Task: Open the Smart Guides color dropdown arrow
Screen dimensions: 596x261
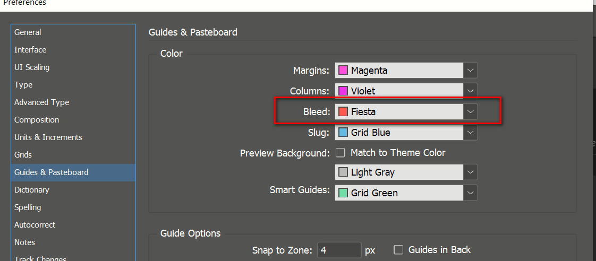Action: [471, 193]
